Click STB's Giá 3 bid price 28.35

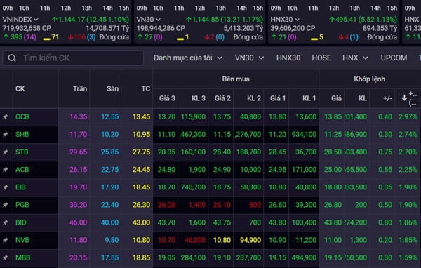166,152
